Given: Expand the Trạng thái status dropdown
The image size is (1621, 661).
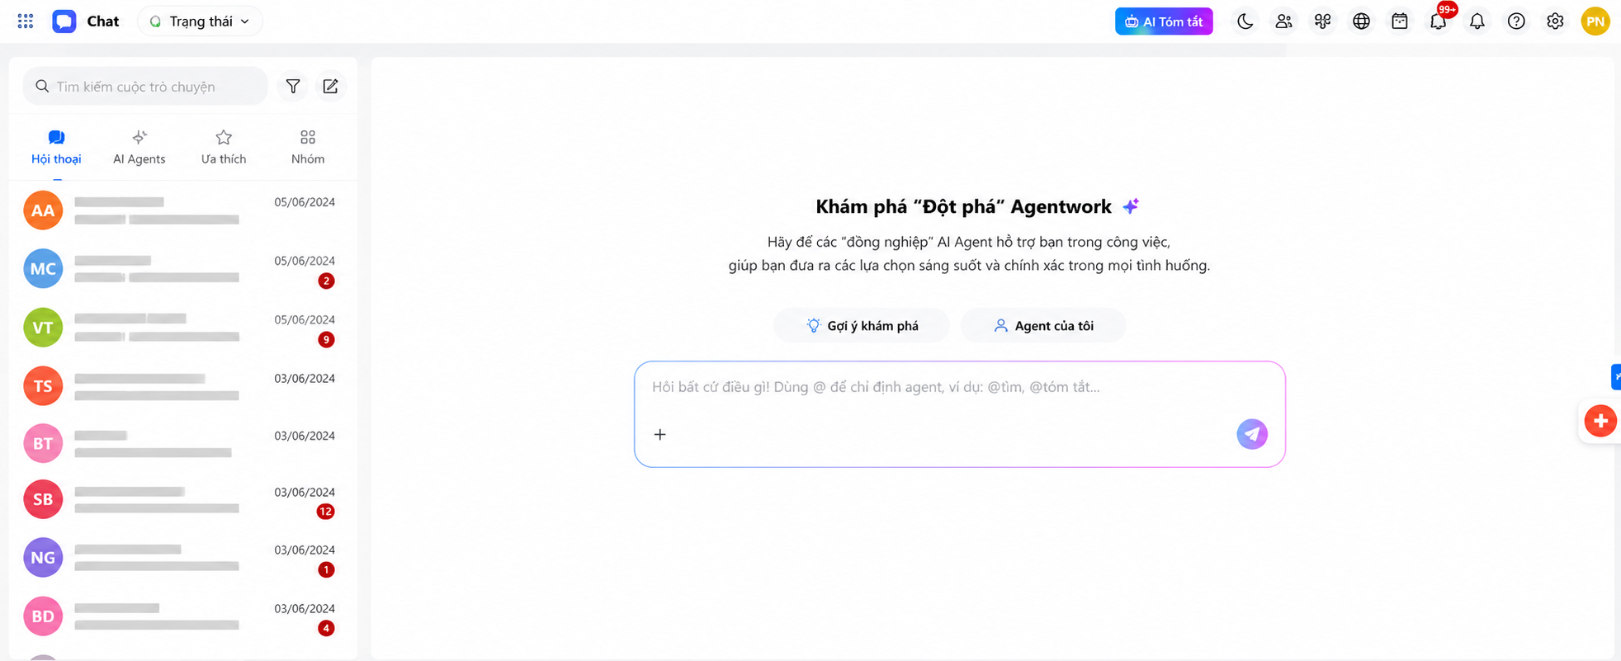Looking at the screenshot, I should (x=201, y=21).
